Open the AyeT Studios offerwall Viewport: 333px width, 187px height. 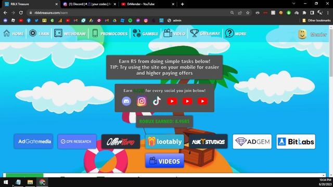coord(208,141)
